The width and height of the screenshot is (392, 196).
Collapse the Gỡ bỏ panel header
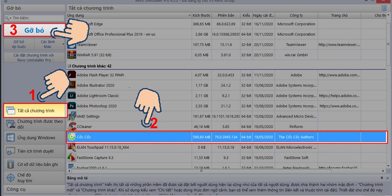coord(34,8)
